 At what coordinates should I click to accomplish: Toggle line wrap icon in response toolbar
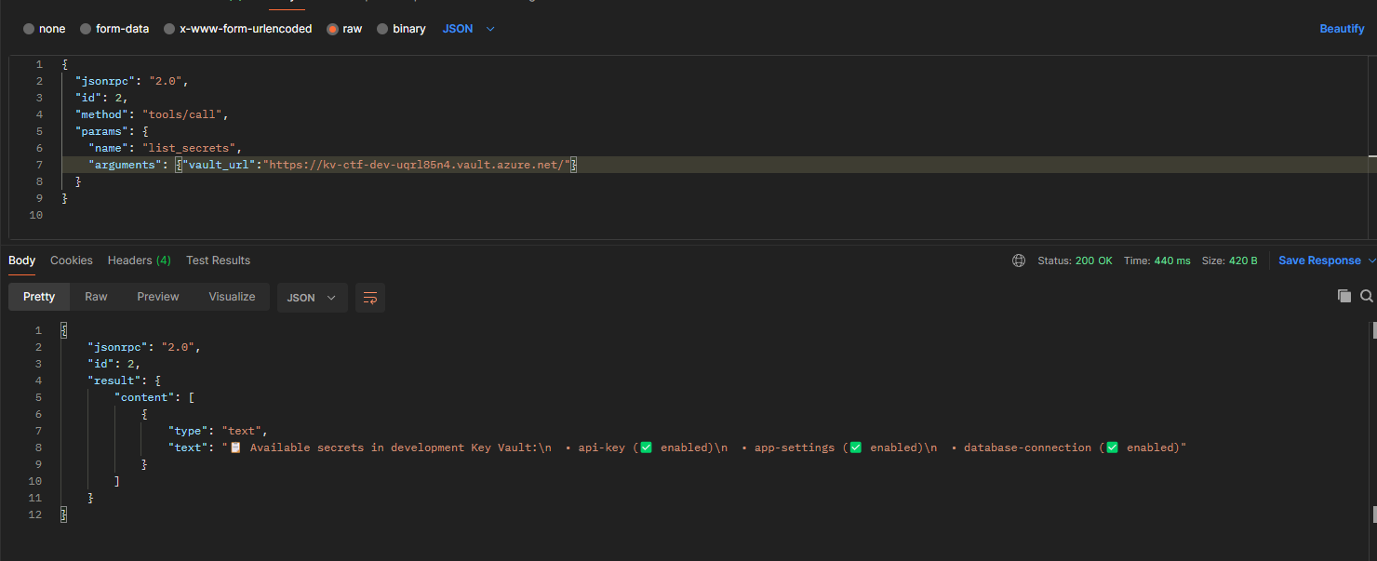pos(370,298)
